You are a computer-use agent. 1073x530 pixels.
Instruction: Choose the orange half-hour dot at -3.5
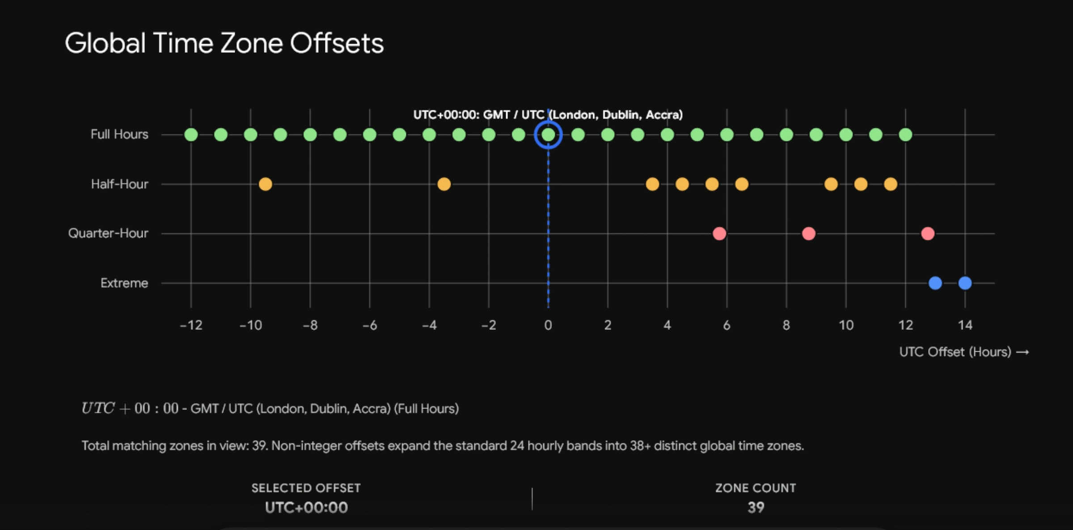[444, 184]
